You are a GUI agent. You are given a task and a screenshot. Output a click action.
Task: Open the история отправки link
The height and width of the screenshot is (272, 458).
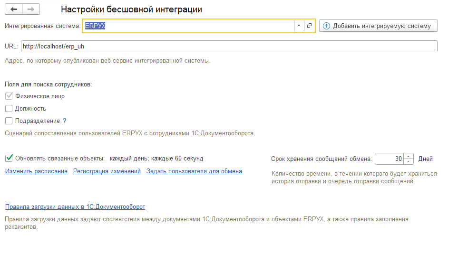click(296, 181)
